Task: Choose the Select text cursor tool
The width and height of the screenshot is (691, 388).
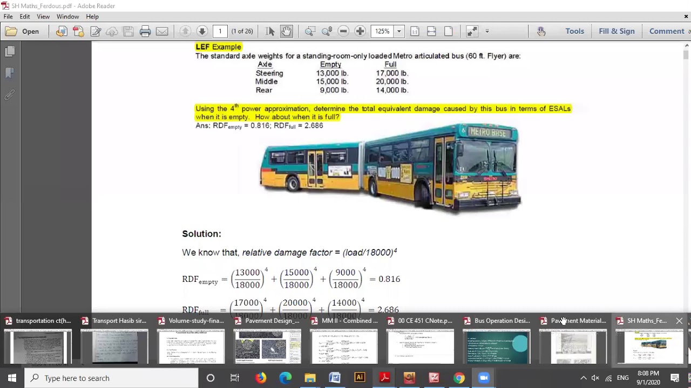Action: (x=270, y=31)
